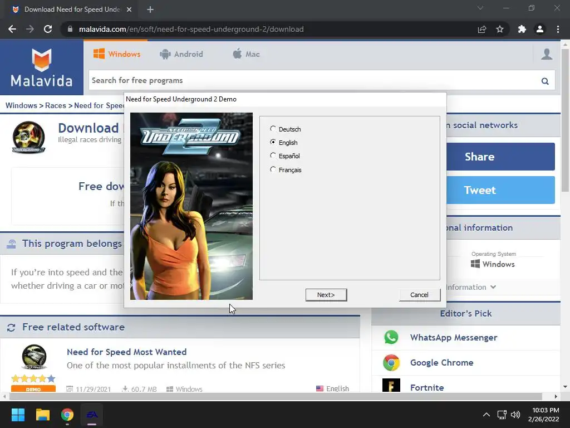Click the Malavida logo
The image size is (570, 428).
[41, 67]
